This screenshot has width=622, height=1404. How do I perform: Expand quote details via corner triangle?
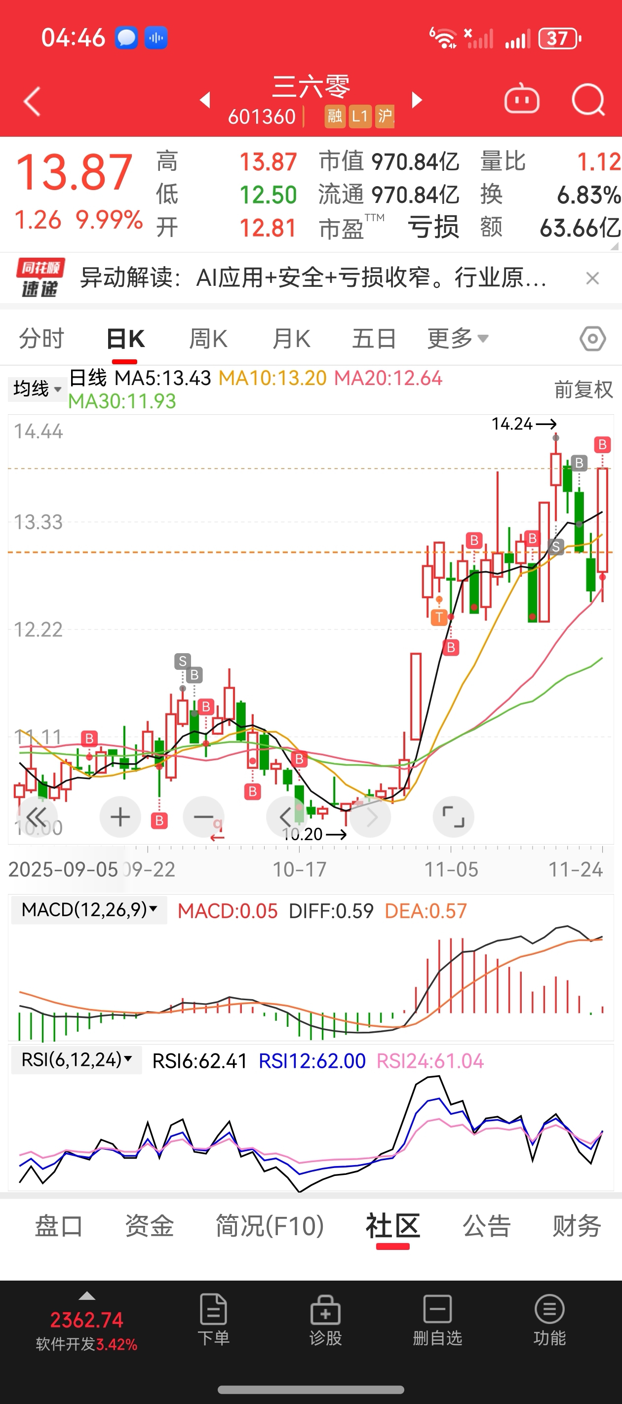(616, 246)
